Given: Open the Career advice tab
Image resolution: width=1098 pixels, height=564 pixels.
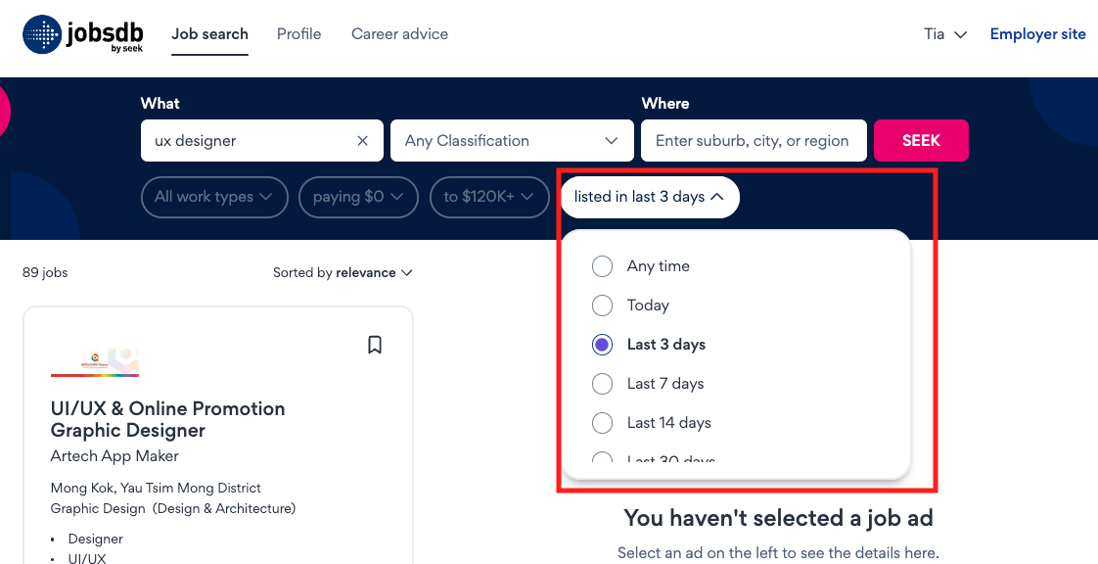Looking at the screenshot, I should [400, 34].
